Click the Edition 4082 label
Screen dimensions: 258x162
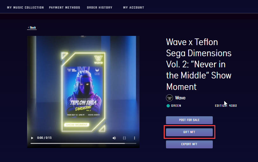coord(226,106)
